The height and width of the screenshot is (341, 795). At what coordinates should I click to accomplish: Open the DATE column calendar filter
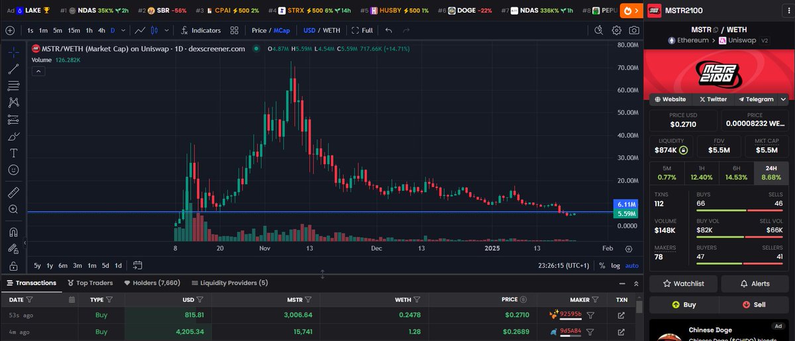(x=72, y=299)
